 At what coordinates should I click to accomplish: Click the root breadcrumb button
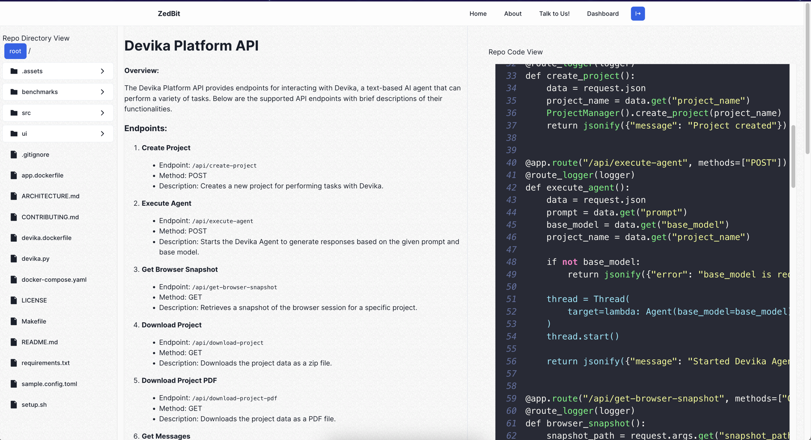pos(15,51)
